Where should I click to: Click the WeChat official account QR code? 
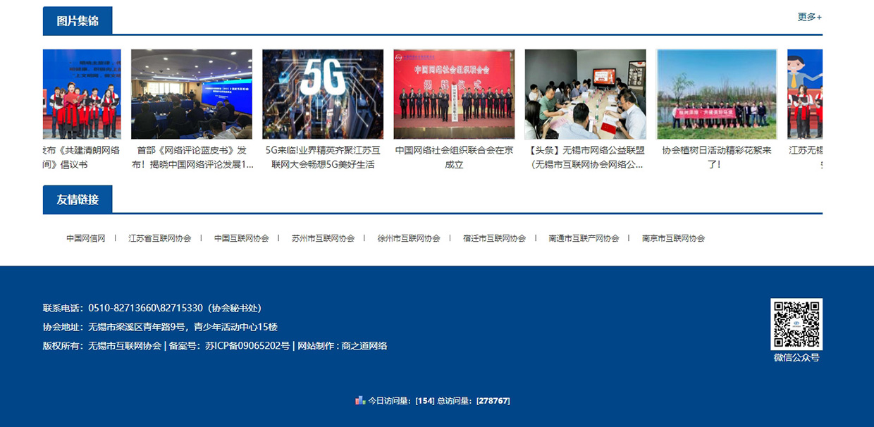(796, 324)
